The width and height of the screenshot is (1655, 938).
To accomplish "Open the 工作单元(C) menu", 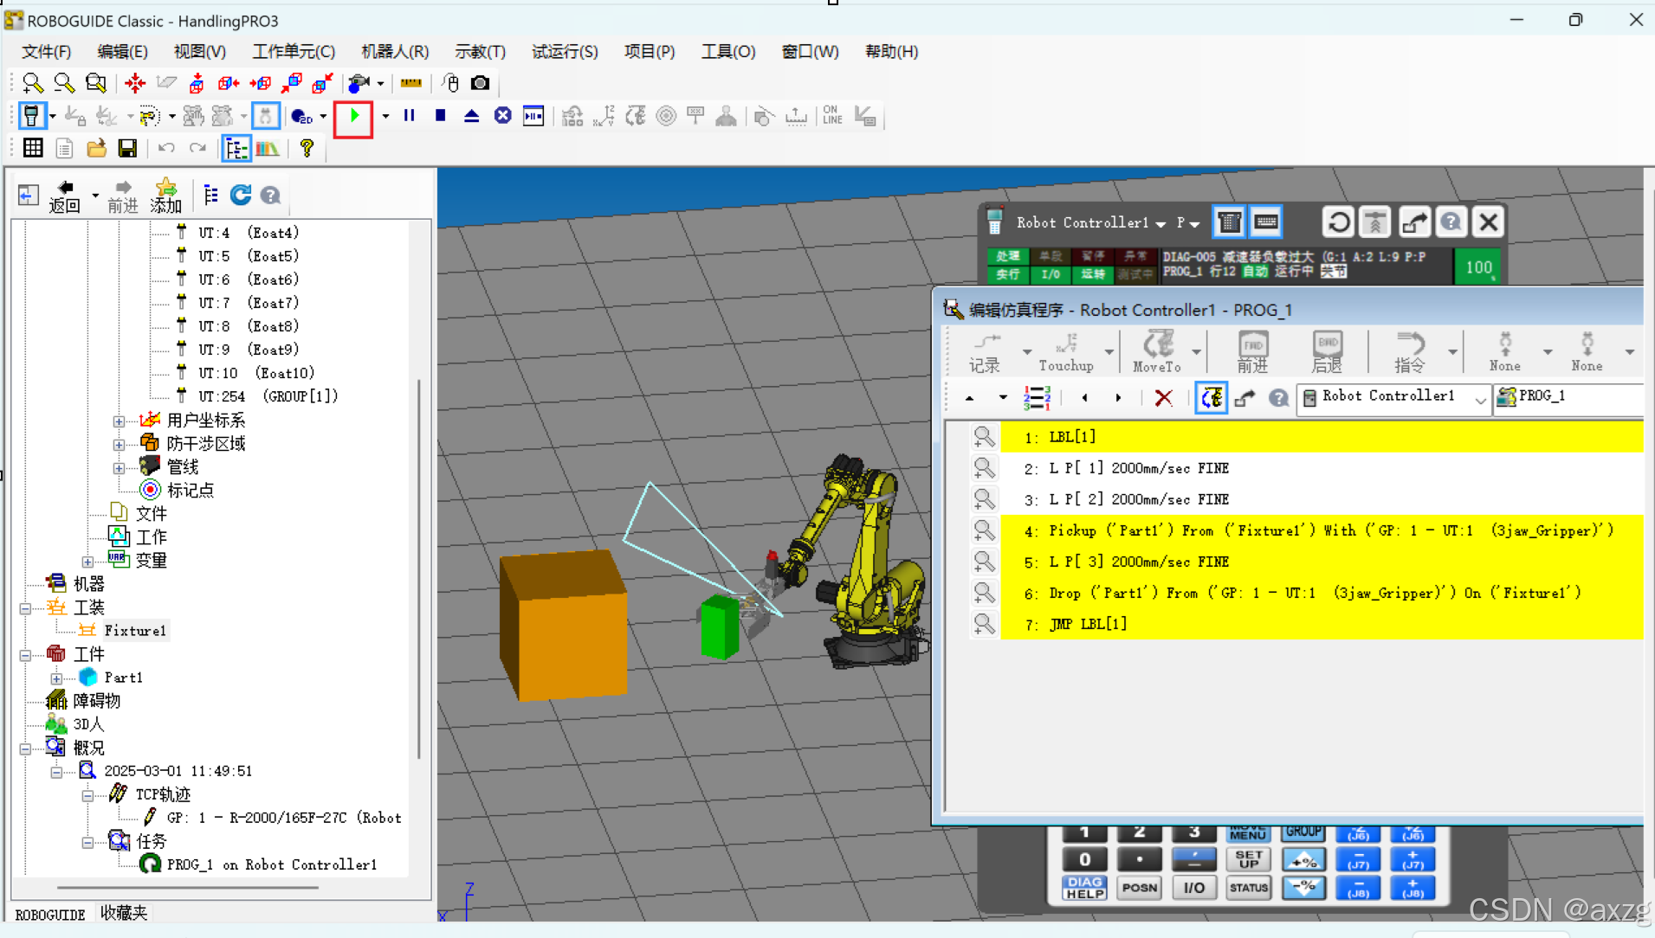I will [x=294, y=52].
